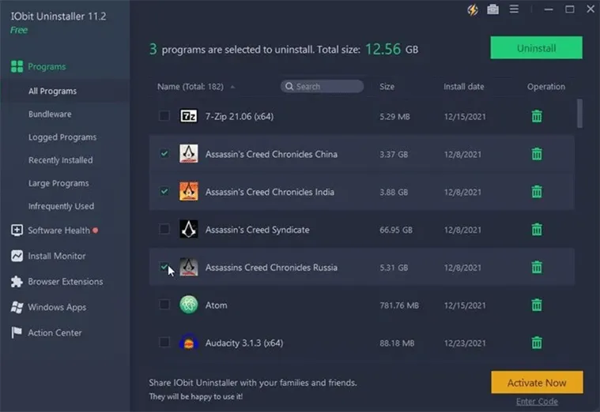Click the 66.95 GB size value

(x=396, y=230)
